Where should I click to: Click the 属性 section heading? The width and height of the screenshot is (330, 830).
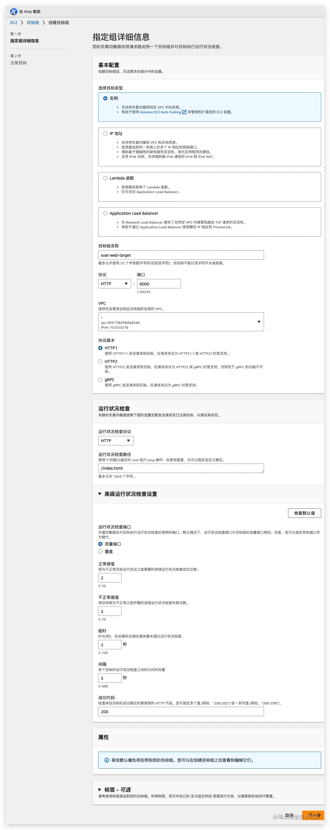pos(104,737)
